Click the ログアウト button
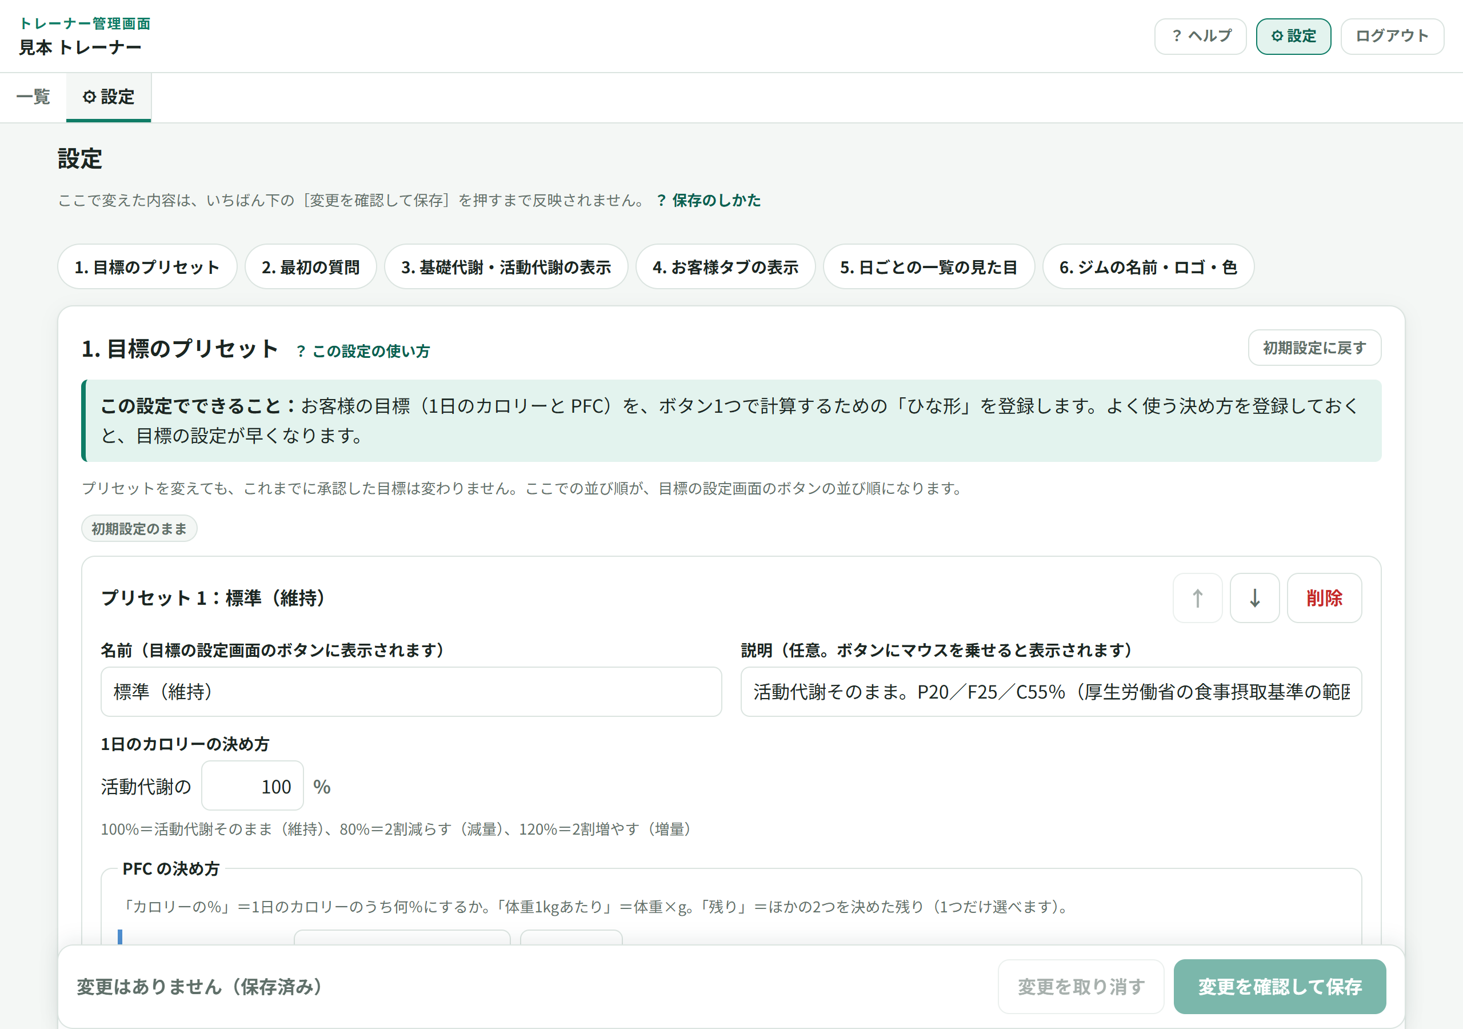This screenshot has height=1029, width=1463. tap(1392, 37)
